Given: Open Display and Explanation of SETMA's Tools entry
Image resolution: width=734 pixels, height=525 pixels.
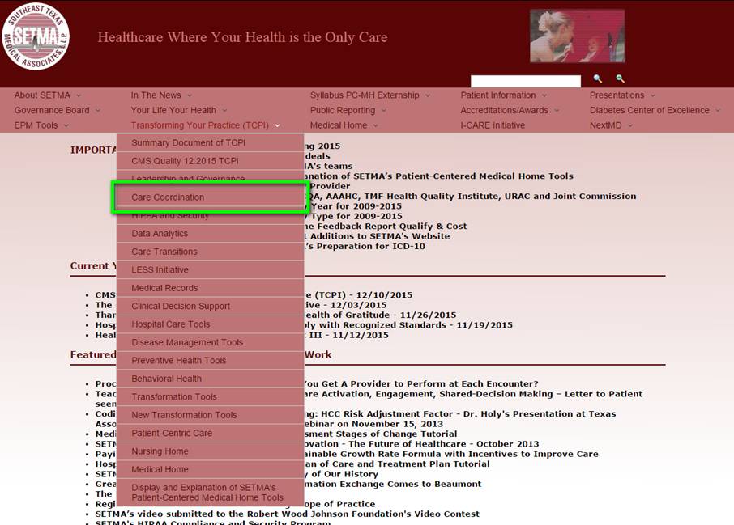Looking at the screenshot, I should 210,493.
